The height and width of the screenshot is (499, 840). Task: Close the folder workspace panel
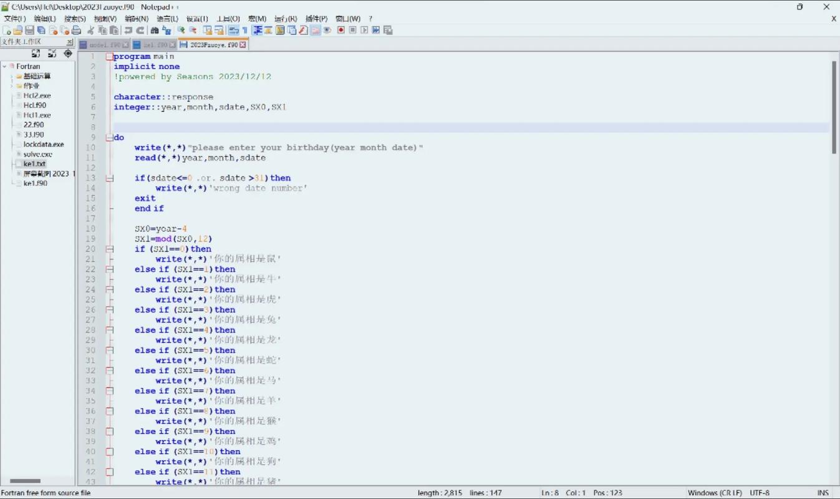click(x=70, y=42)
